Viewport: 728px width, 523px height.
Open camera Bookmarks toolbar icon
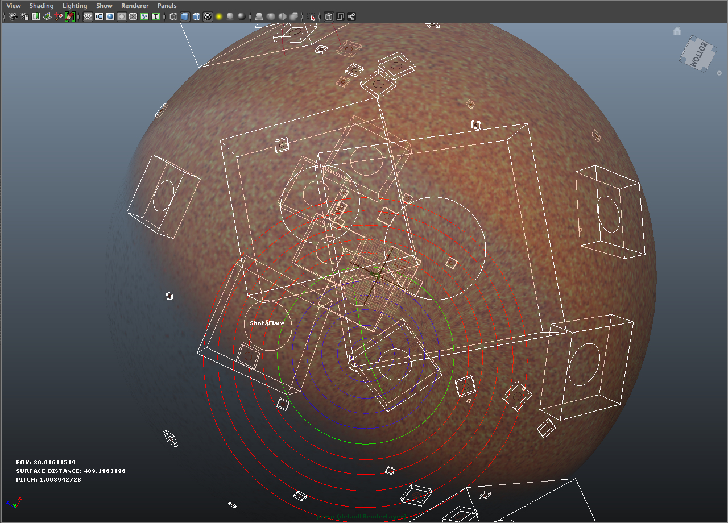pos(35,16)
